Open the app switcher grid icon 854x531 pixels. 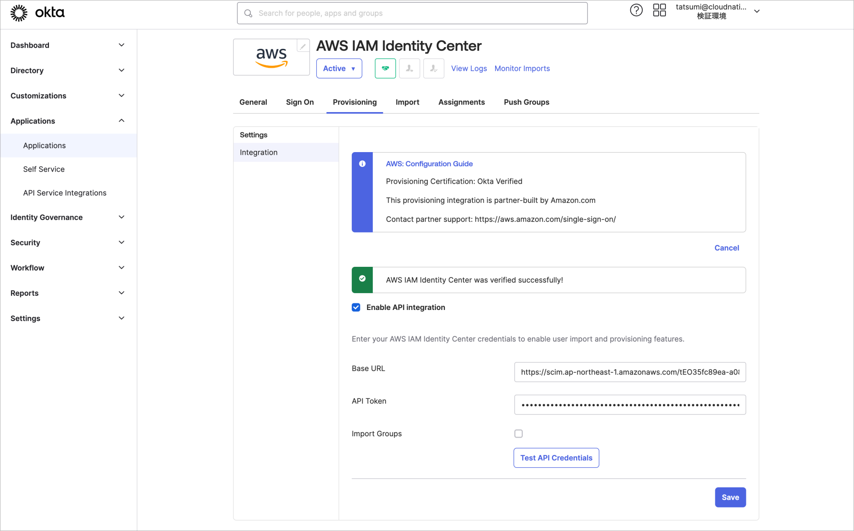[659, 10]
